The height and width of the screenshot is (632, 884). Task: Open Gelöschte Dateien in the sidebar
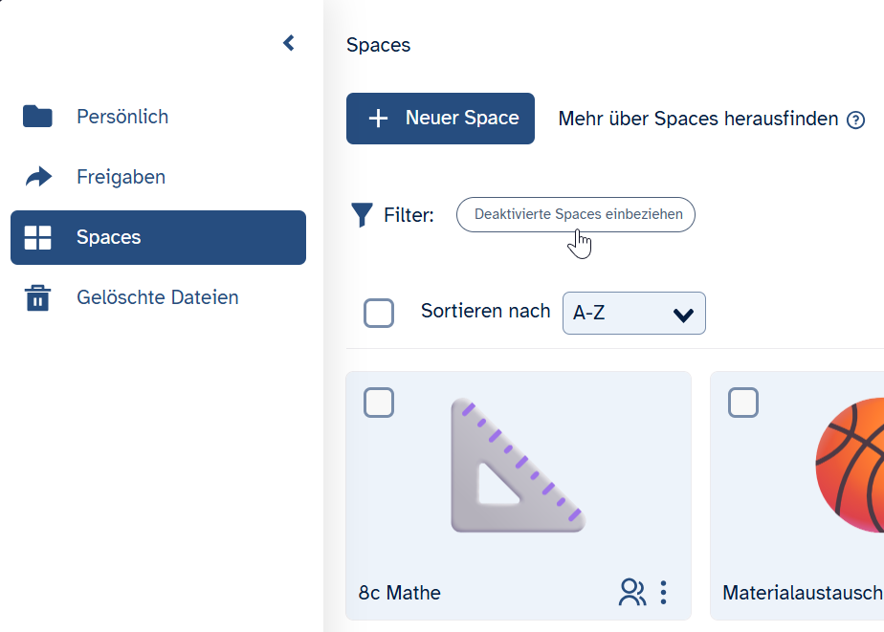(x=157, y=297)
